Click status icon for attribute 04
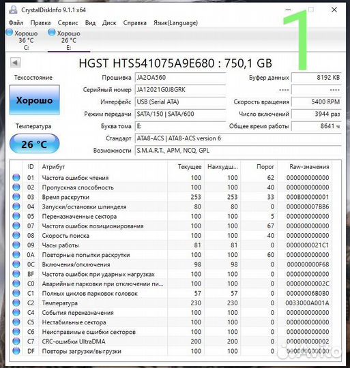350x368 pixels. pos(16,206)
